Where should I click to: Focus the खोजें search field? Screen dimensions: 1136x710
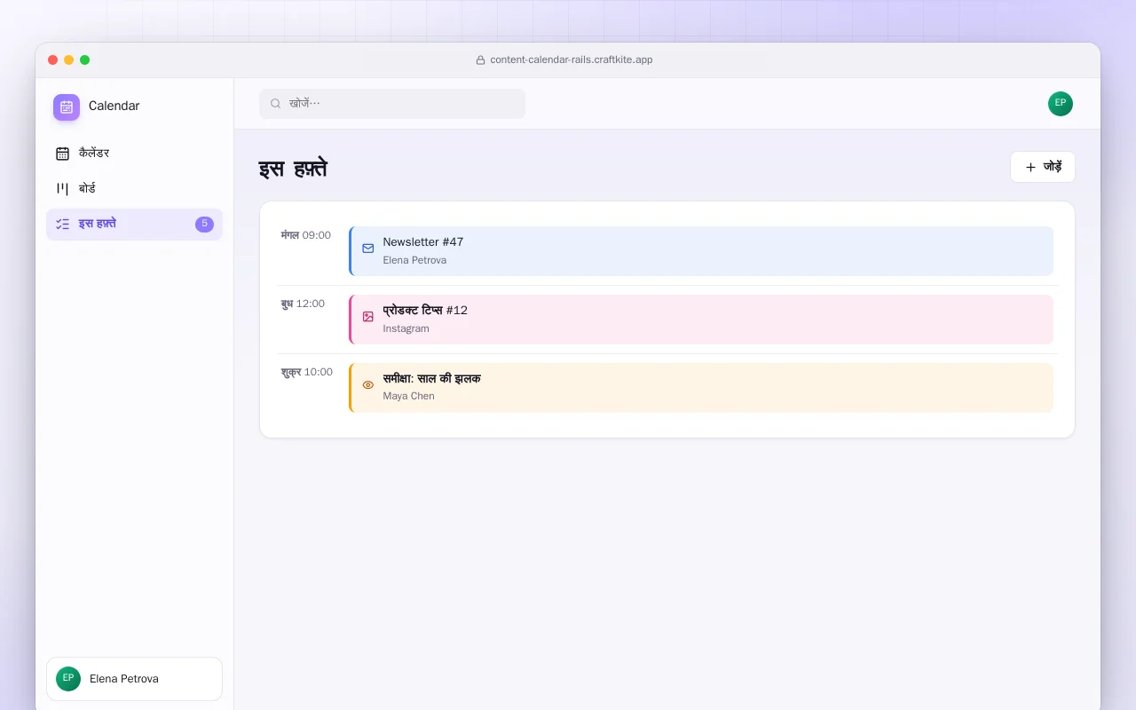pyautogui.click(x=392, y=104)
